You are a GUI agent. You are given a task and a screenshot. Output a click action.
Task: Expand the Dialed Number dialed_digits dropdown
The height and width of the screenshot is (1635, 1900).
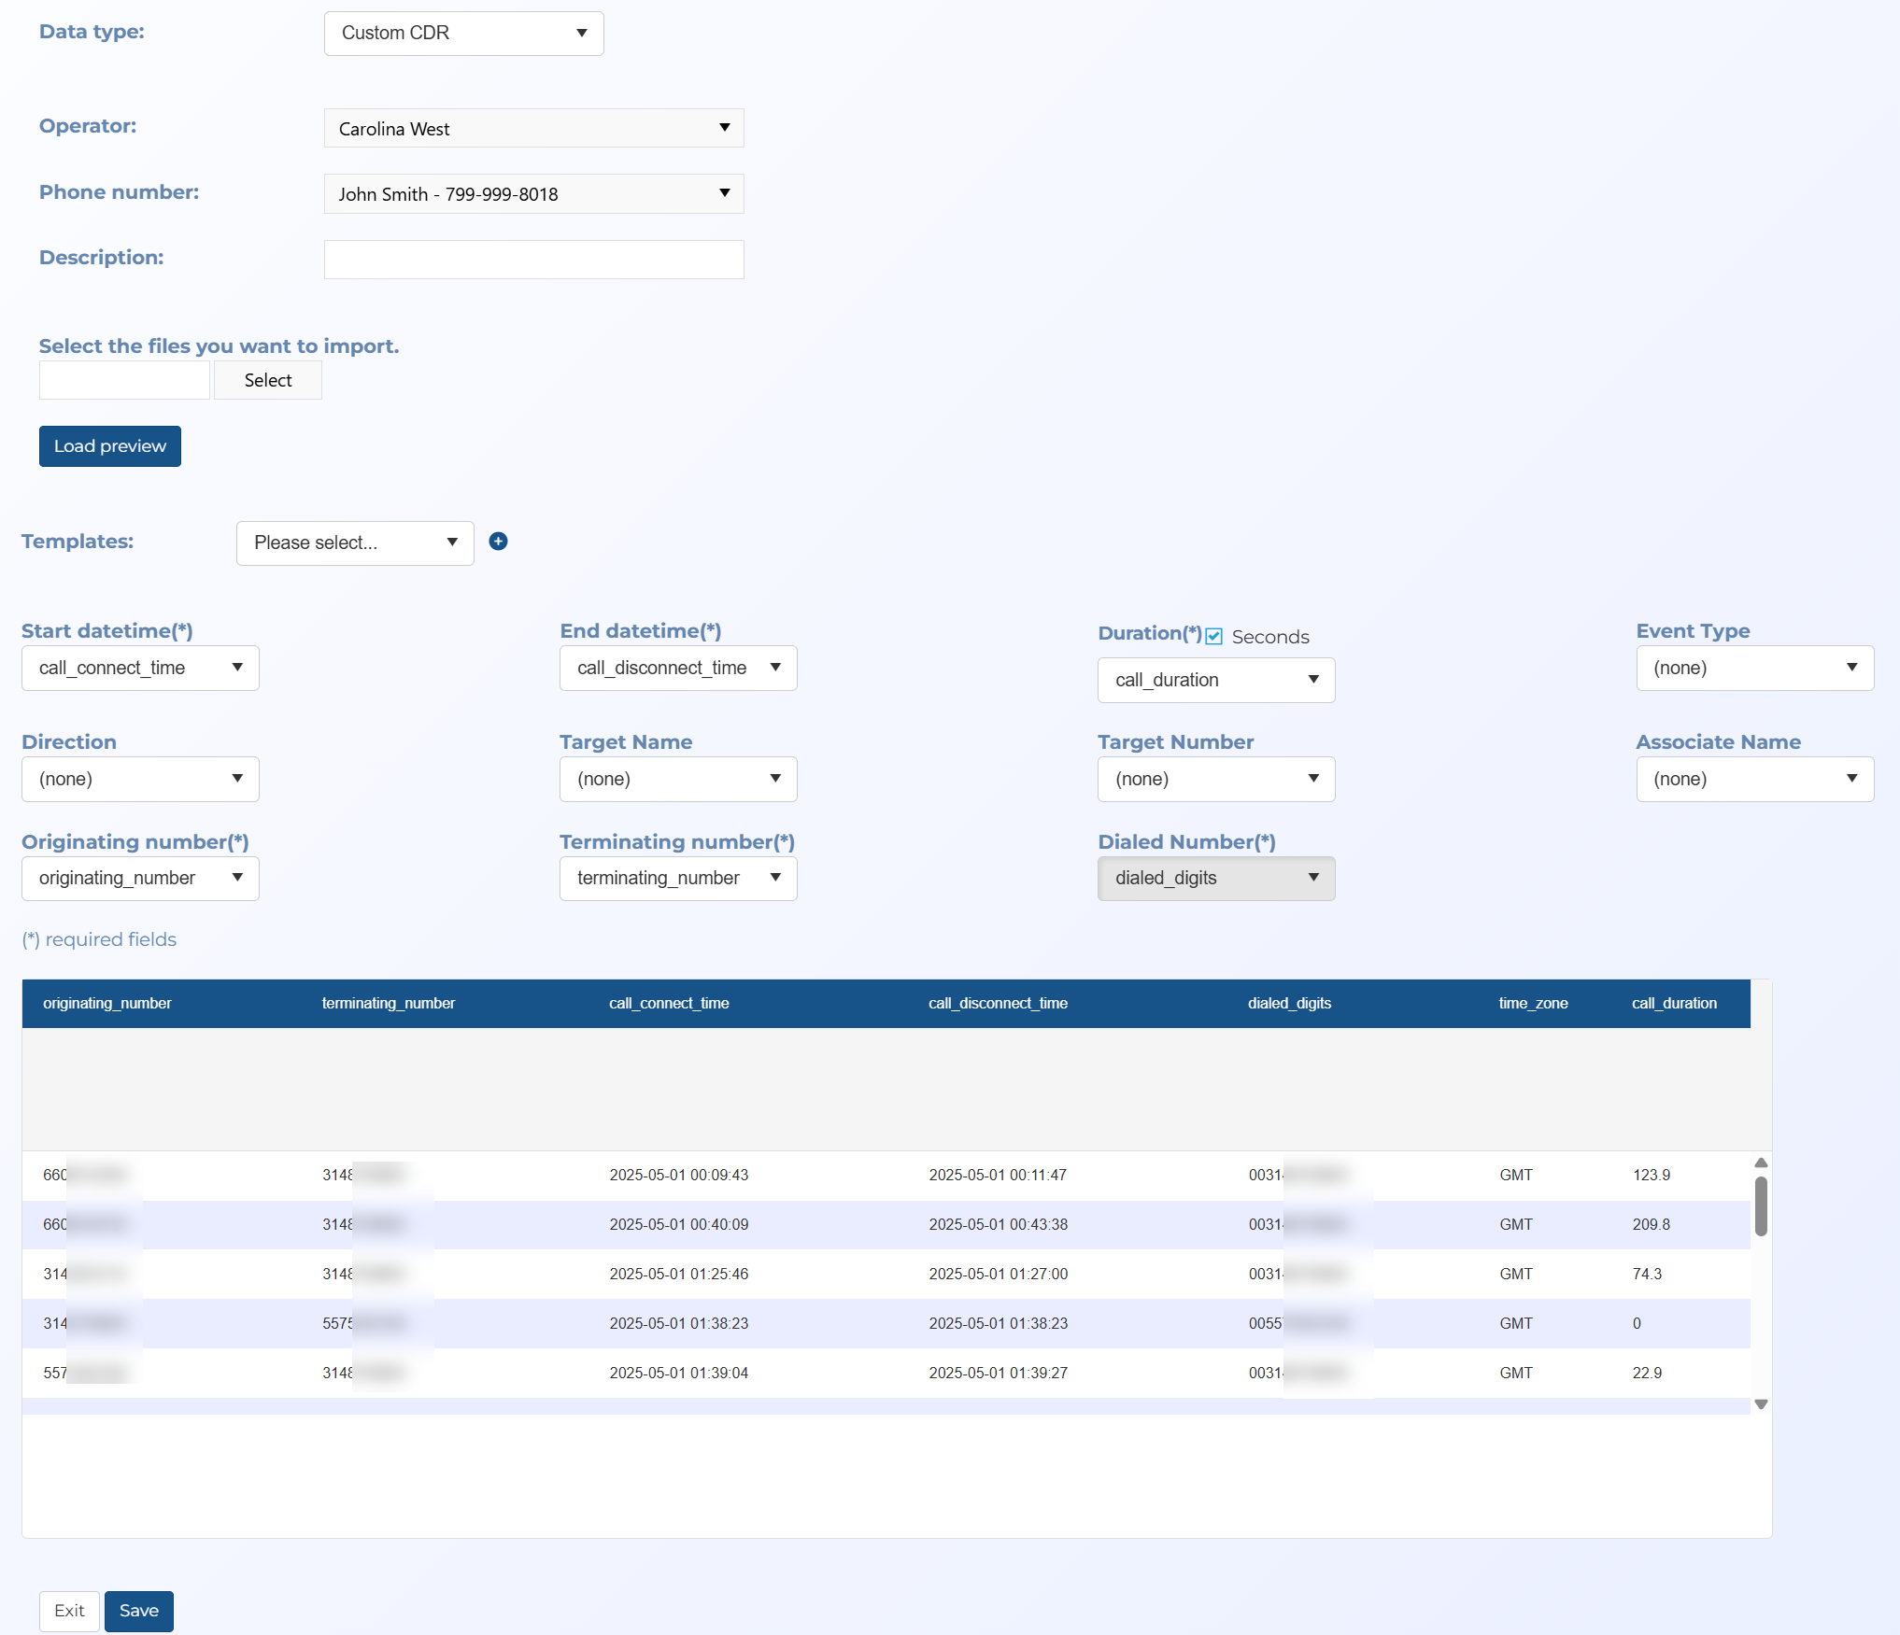1215,879
